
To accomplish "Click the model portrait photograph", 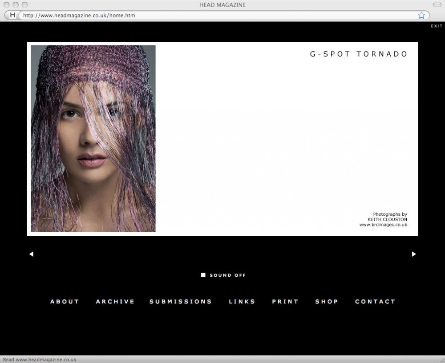I will 93,138.
